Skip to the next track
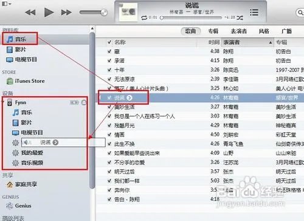 click(66, 13)
